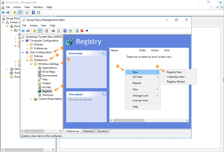The height and width of the screenshot is (152, 224).
Task: Open New submenu in context menu
Action: (x=143, y=72)
